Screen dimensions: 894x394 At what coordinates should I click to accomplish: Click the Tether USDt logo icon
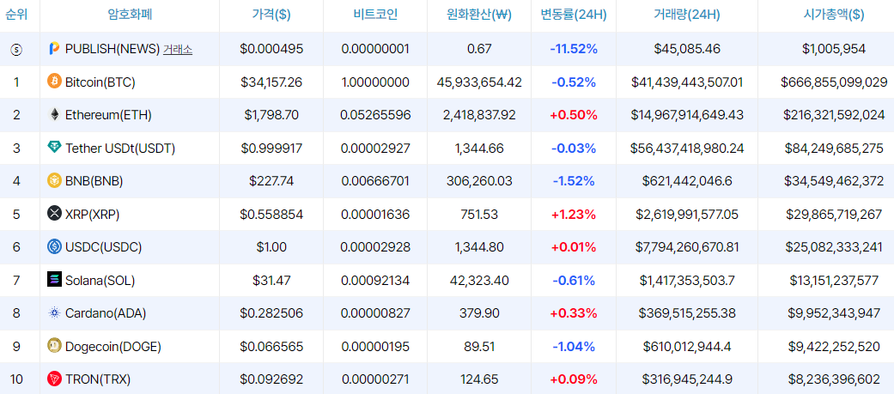[x=54, y=148]
